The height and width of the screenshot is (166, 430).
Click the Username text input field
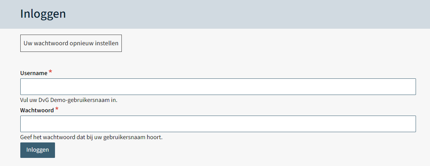point(218,86)
